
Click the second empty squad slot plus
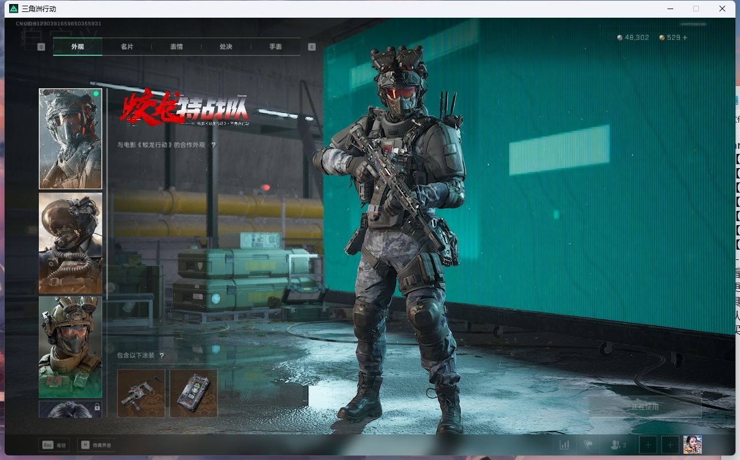coord(670,445)
